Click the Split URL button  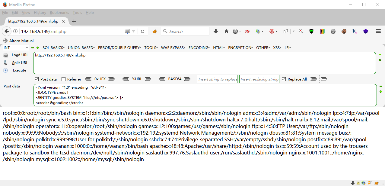[20, 63]
